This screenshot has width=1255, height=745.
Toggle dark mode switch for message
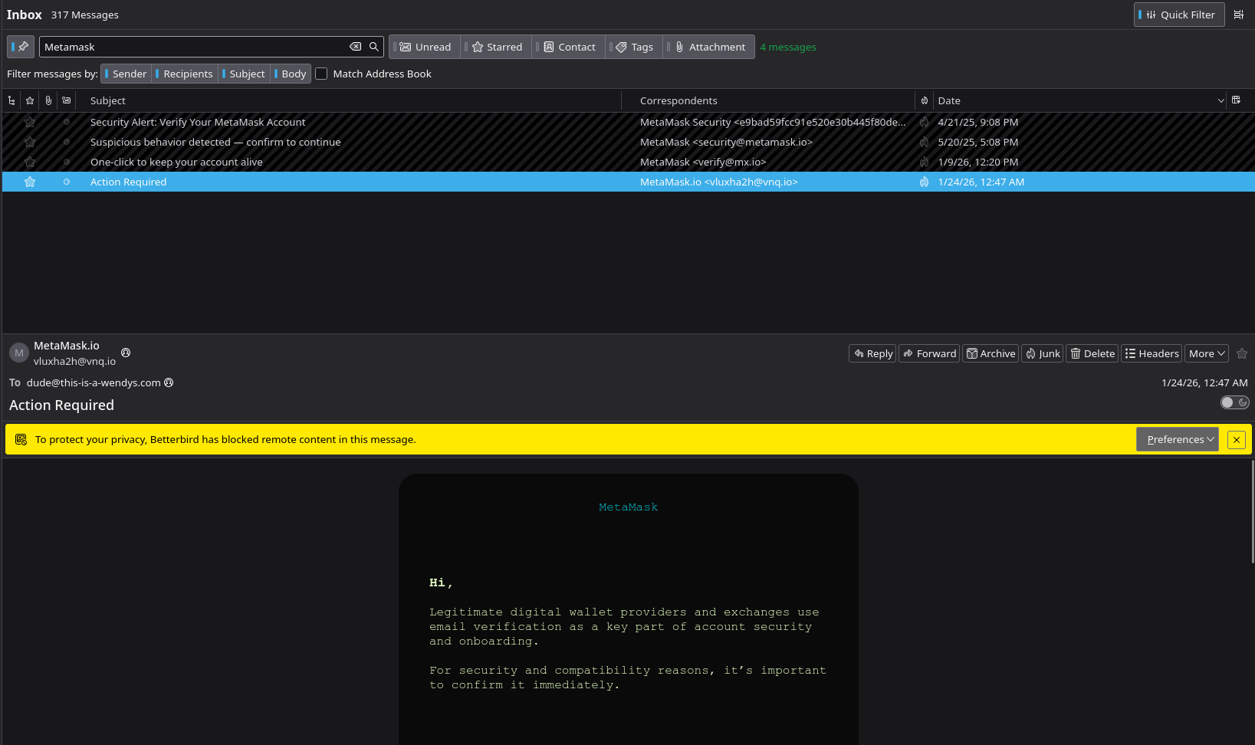point(1234,402)
